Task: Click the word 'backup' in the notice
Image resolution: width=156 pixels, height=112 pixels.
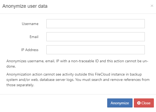Action: coord(136,74)
